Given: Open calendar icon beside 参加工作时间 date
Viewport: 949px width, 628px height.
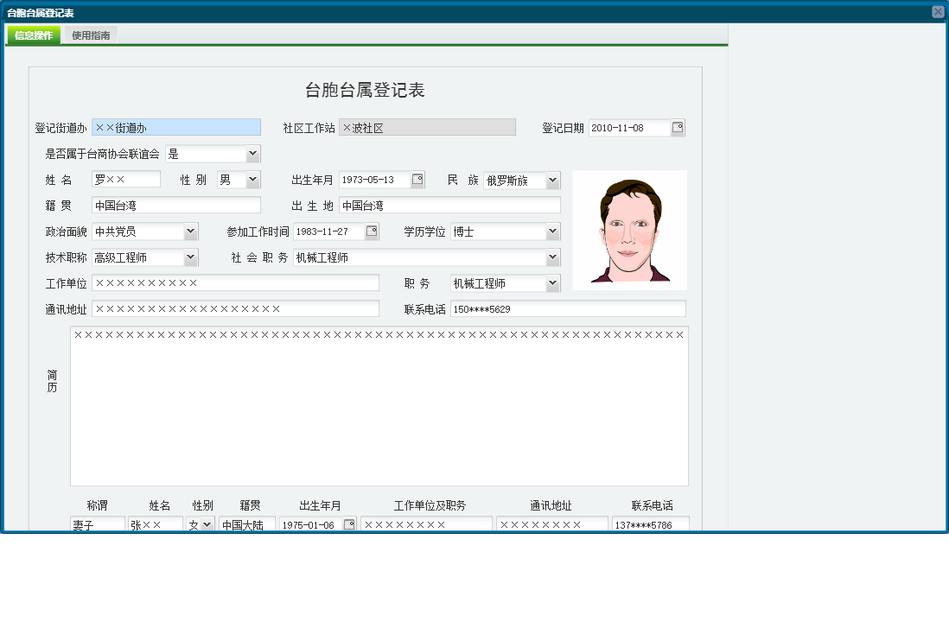Looking at the screenshot, I should [x=372, y=232].
